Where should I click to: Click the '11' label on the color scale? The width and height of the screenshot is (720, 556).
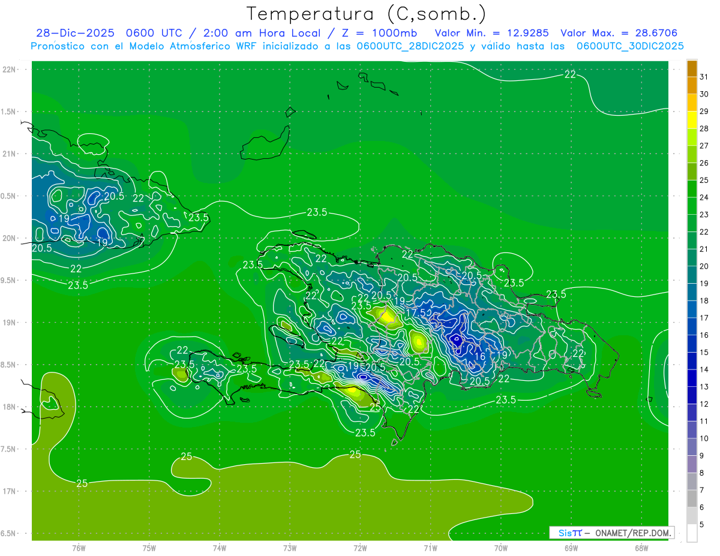(x=704, y=421)
